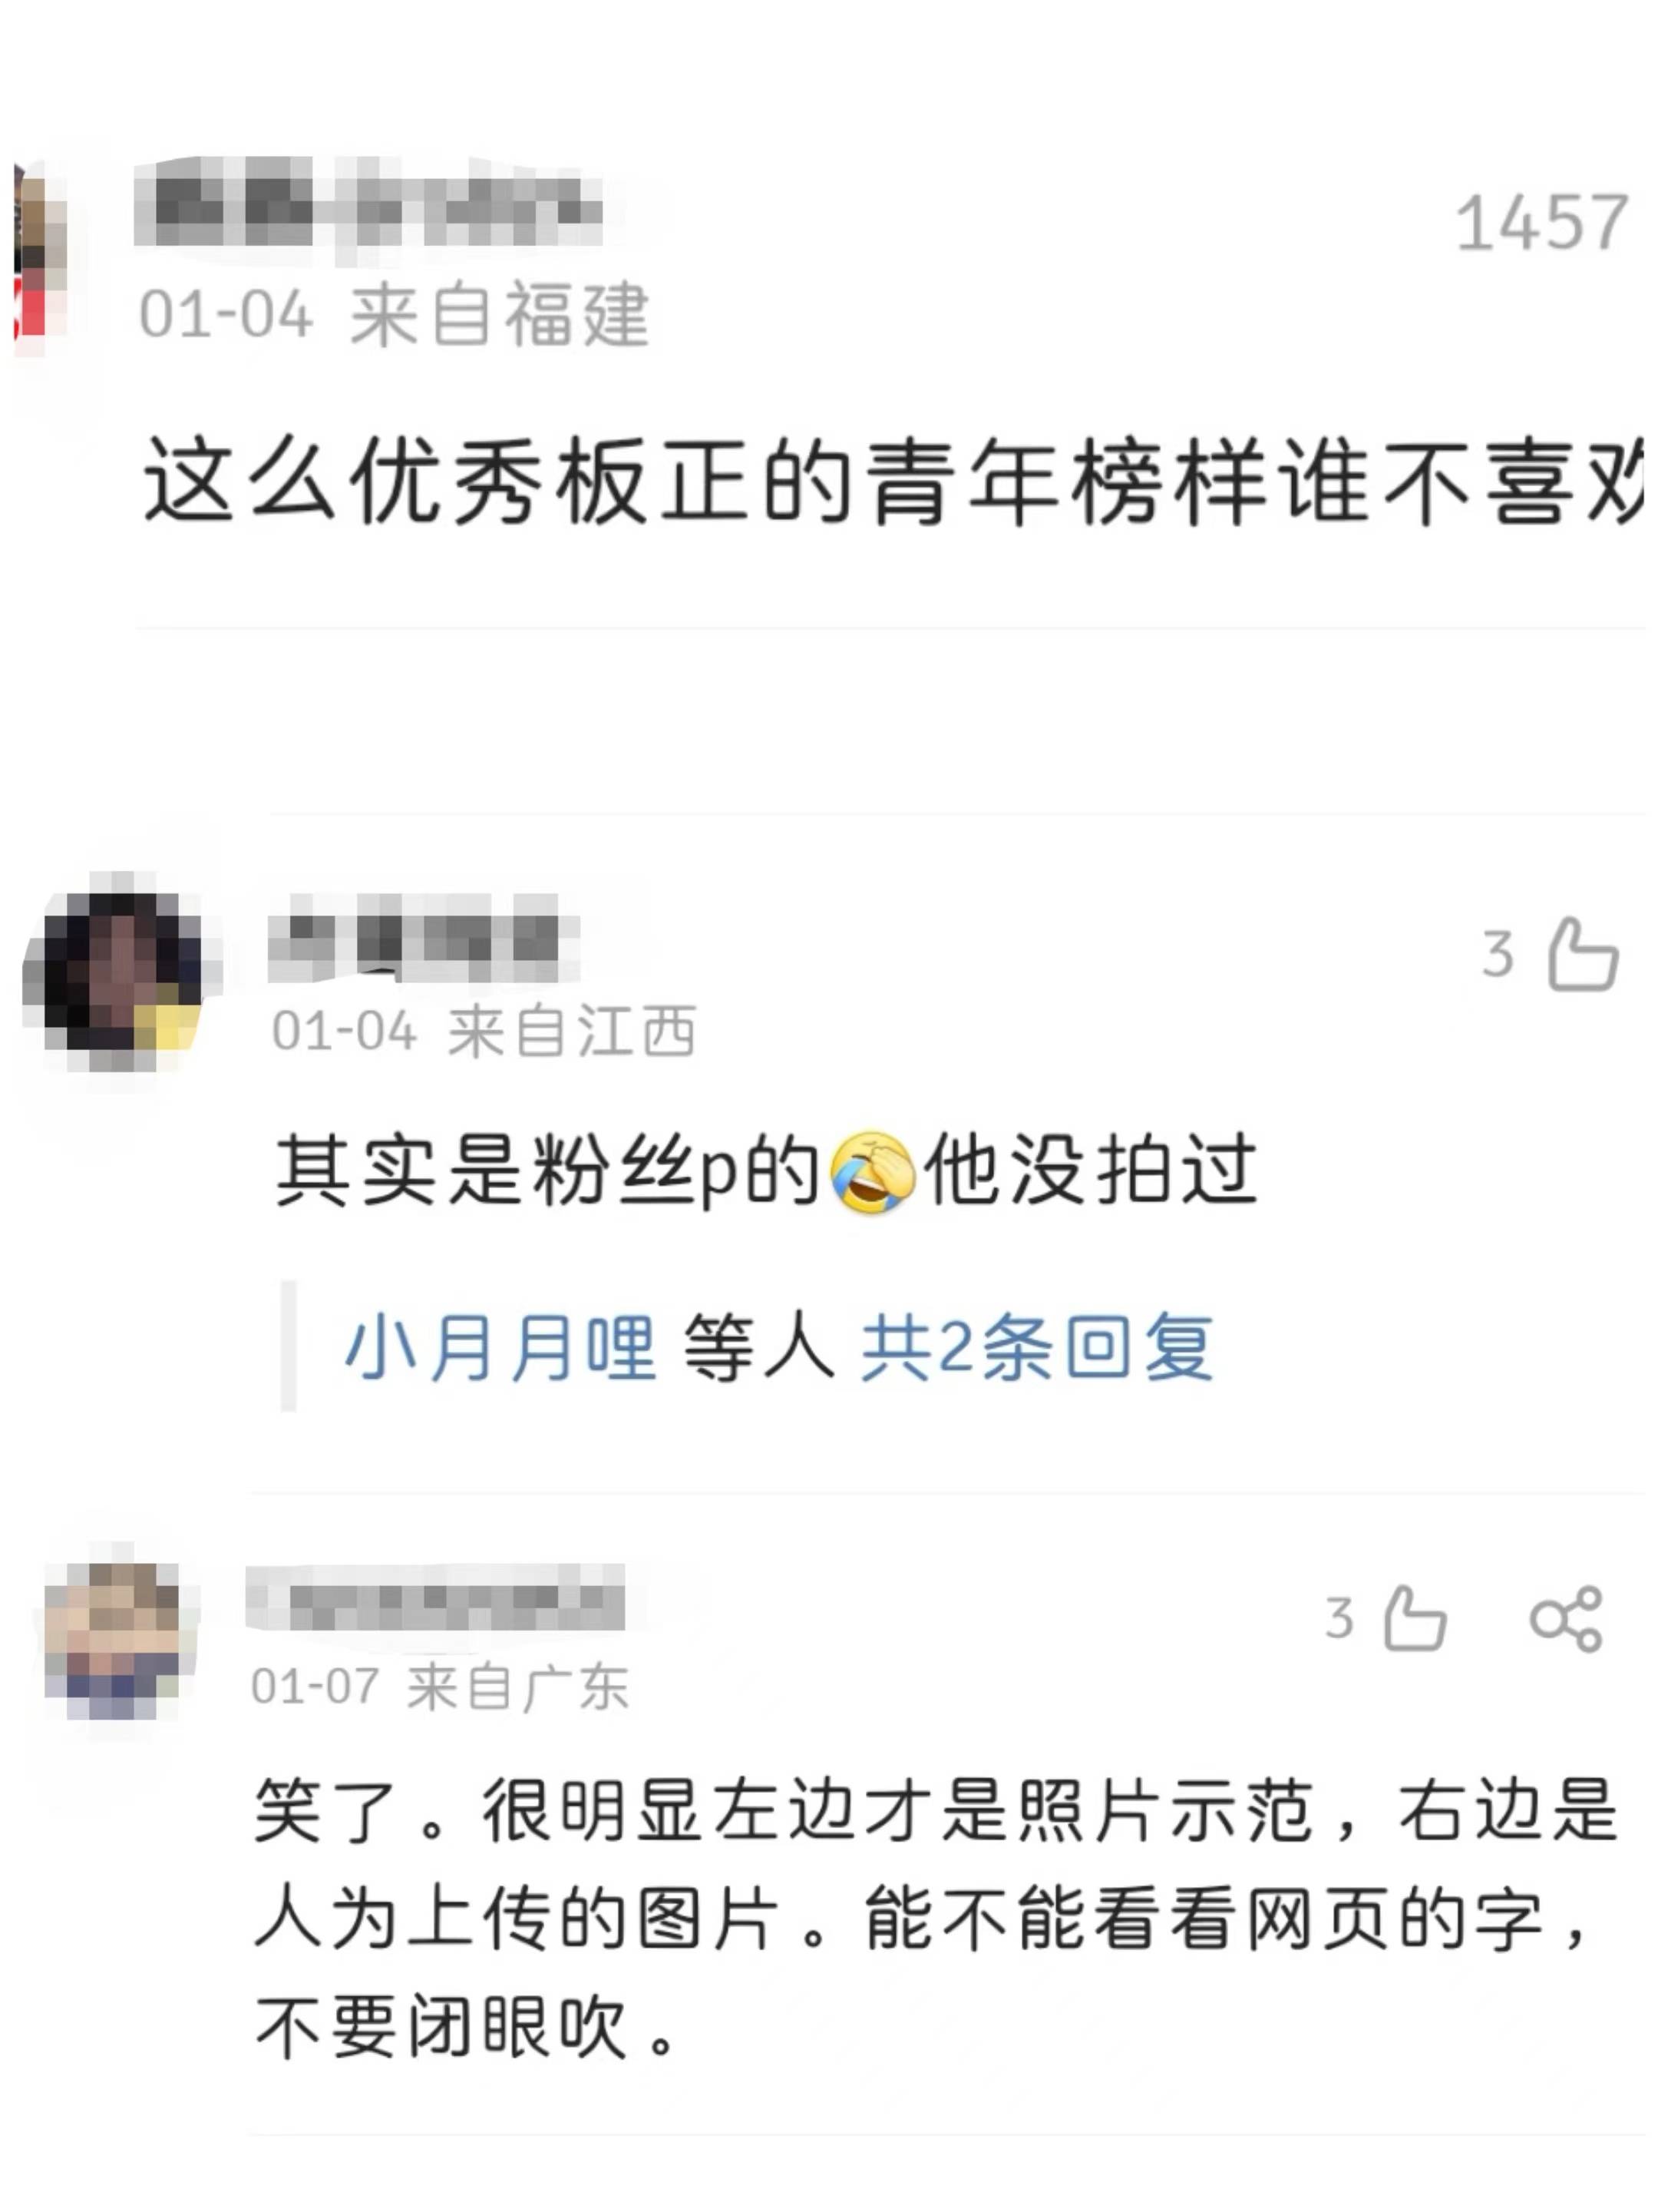Tap the laughing-crying emoji in comment
The image size is (1658, 2212).
pyautogui.click(x=871, y=1172)
